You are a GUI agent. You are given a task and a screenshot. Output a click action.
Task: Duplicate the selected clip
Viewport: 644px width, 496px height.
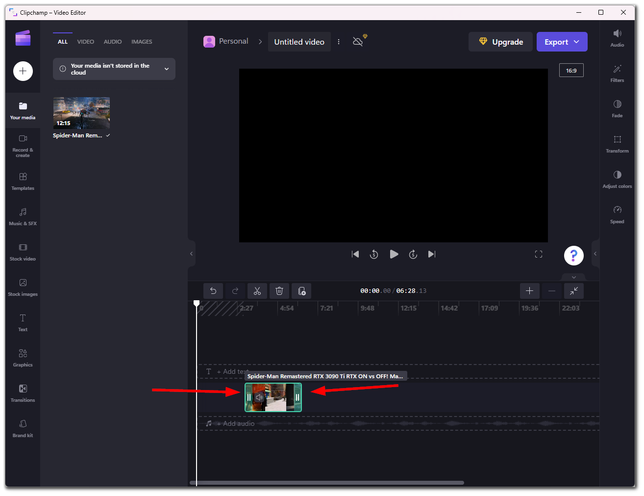click(301, 291)
